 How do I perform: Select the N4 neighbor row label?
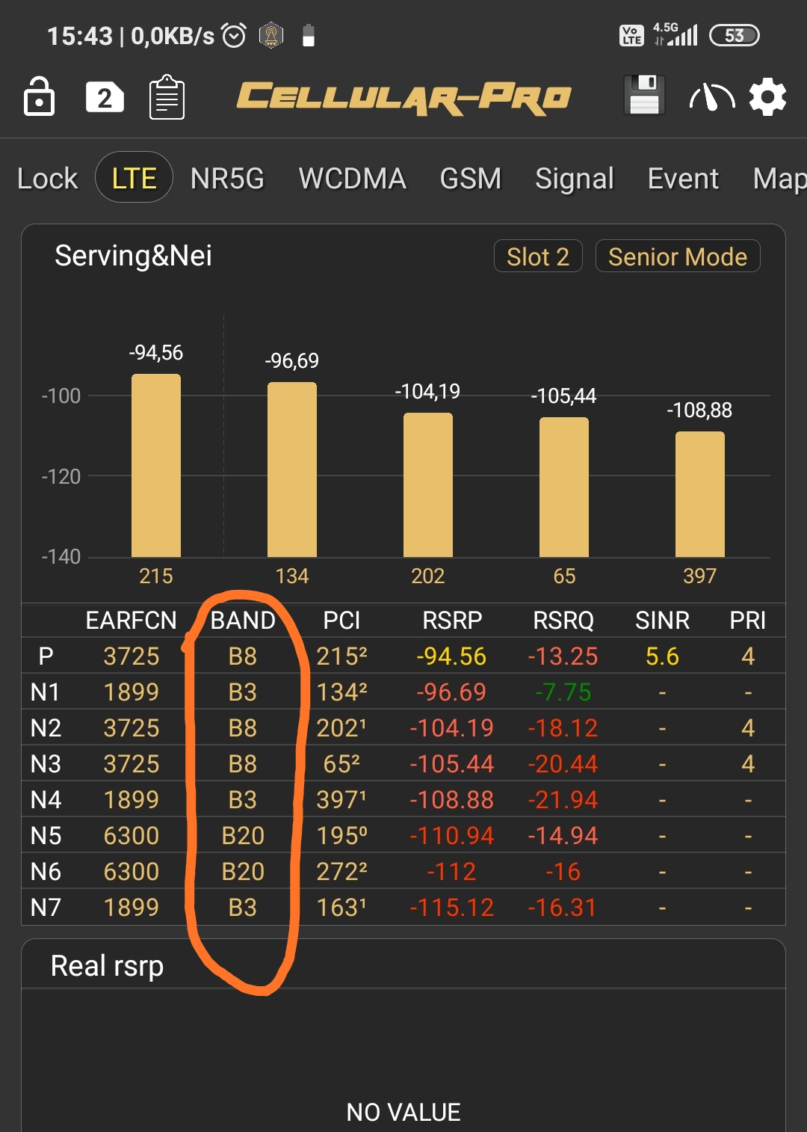pos(46,800)
